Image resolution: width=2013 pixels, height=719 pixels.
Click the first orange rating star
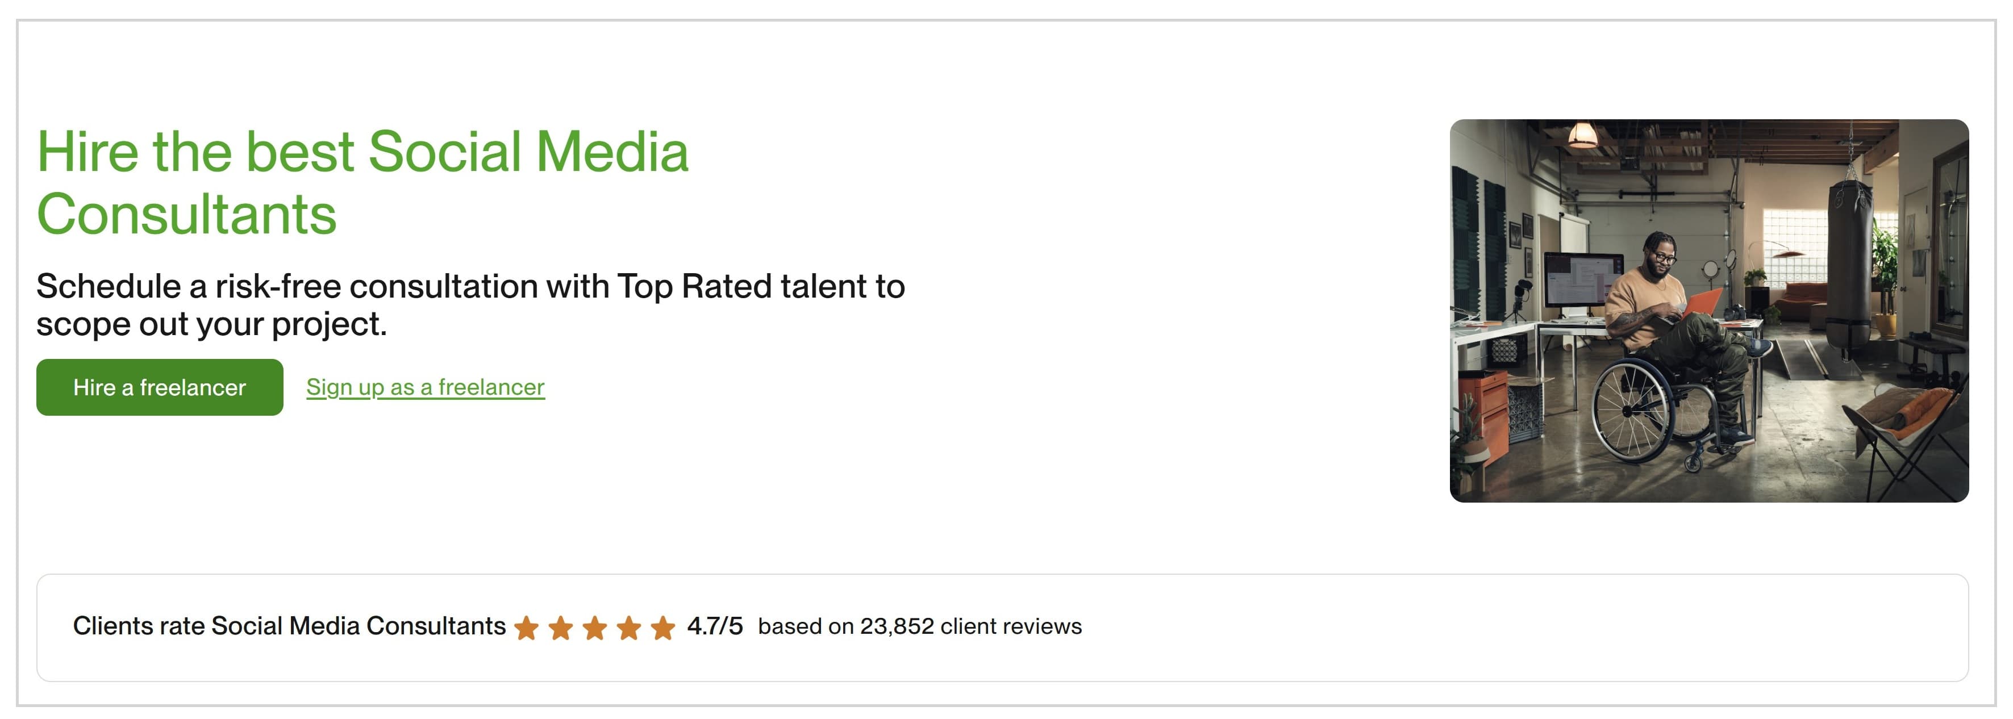(527, 628)
